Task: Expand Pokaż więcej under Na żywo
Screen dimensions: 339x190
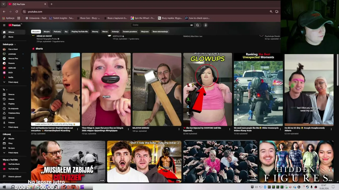Action: (13, 153)
